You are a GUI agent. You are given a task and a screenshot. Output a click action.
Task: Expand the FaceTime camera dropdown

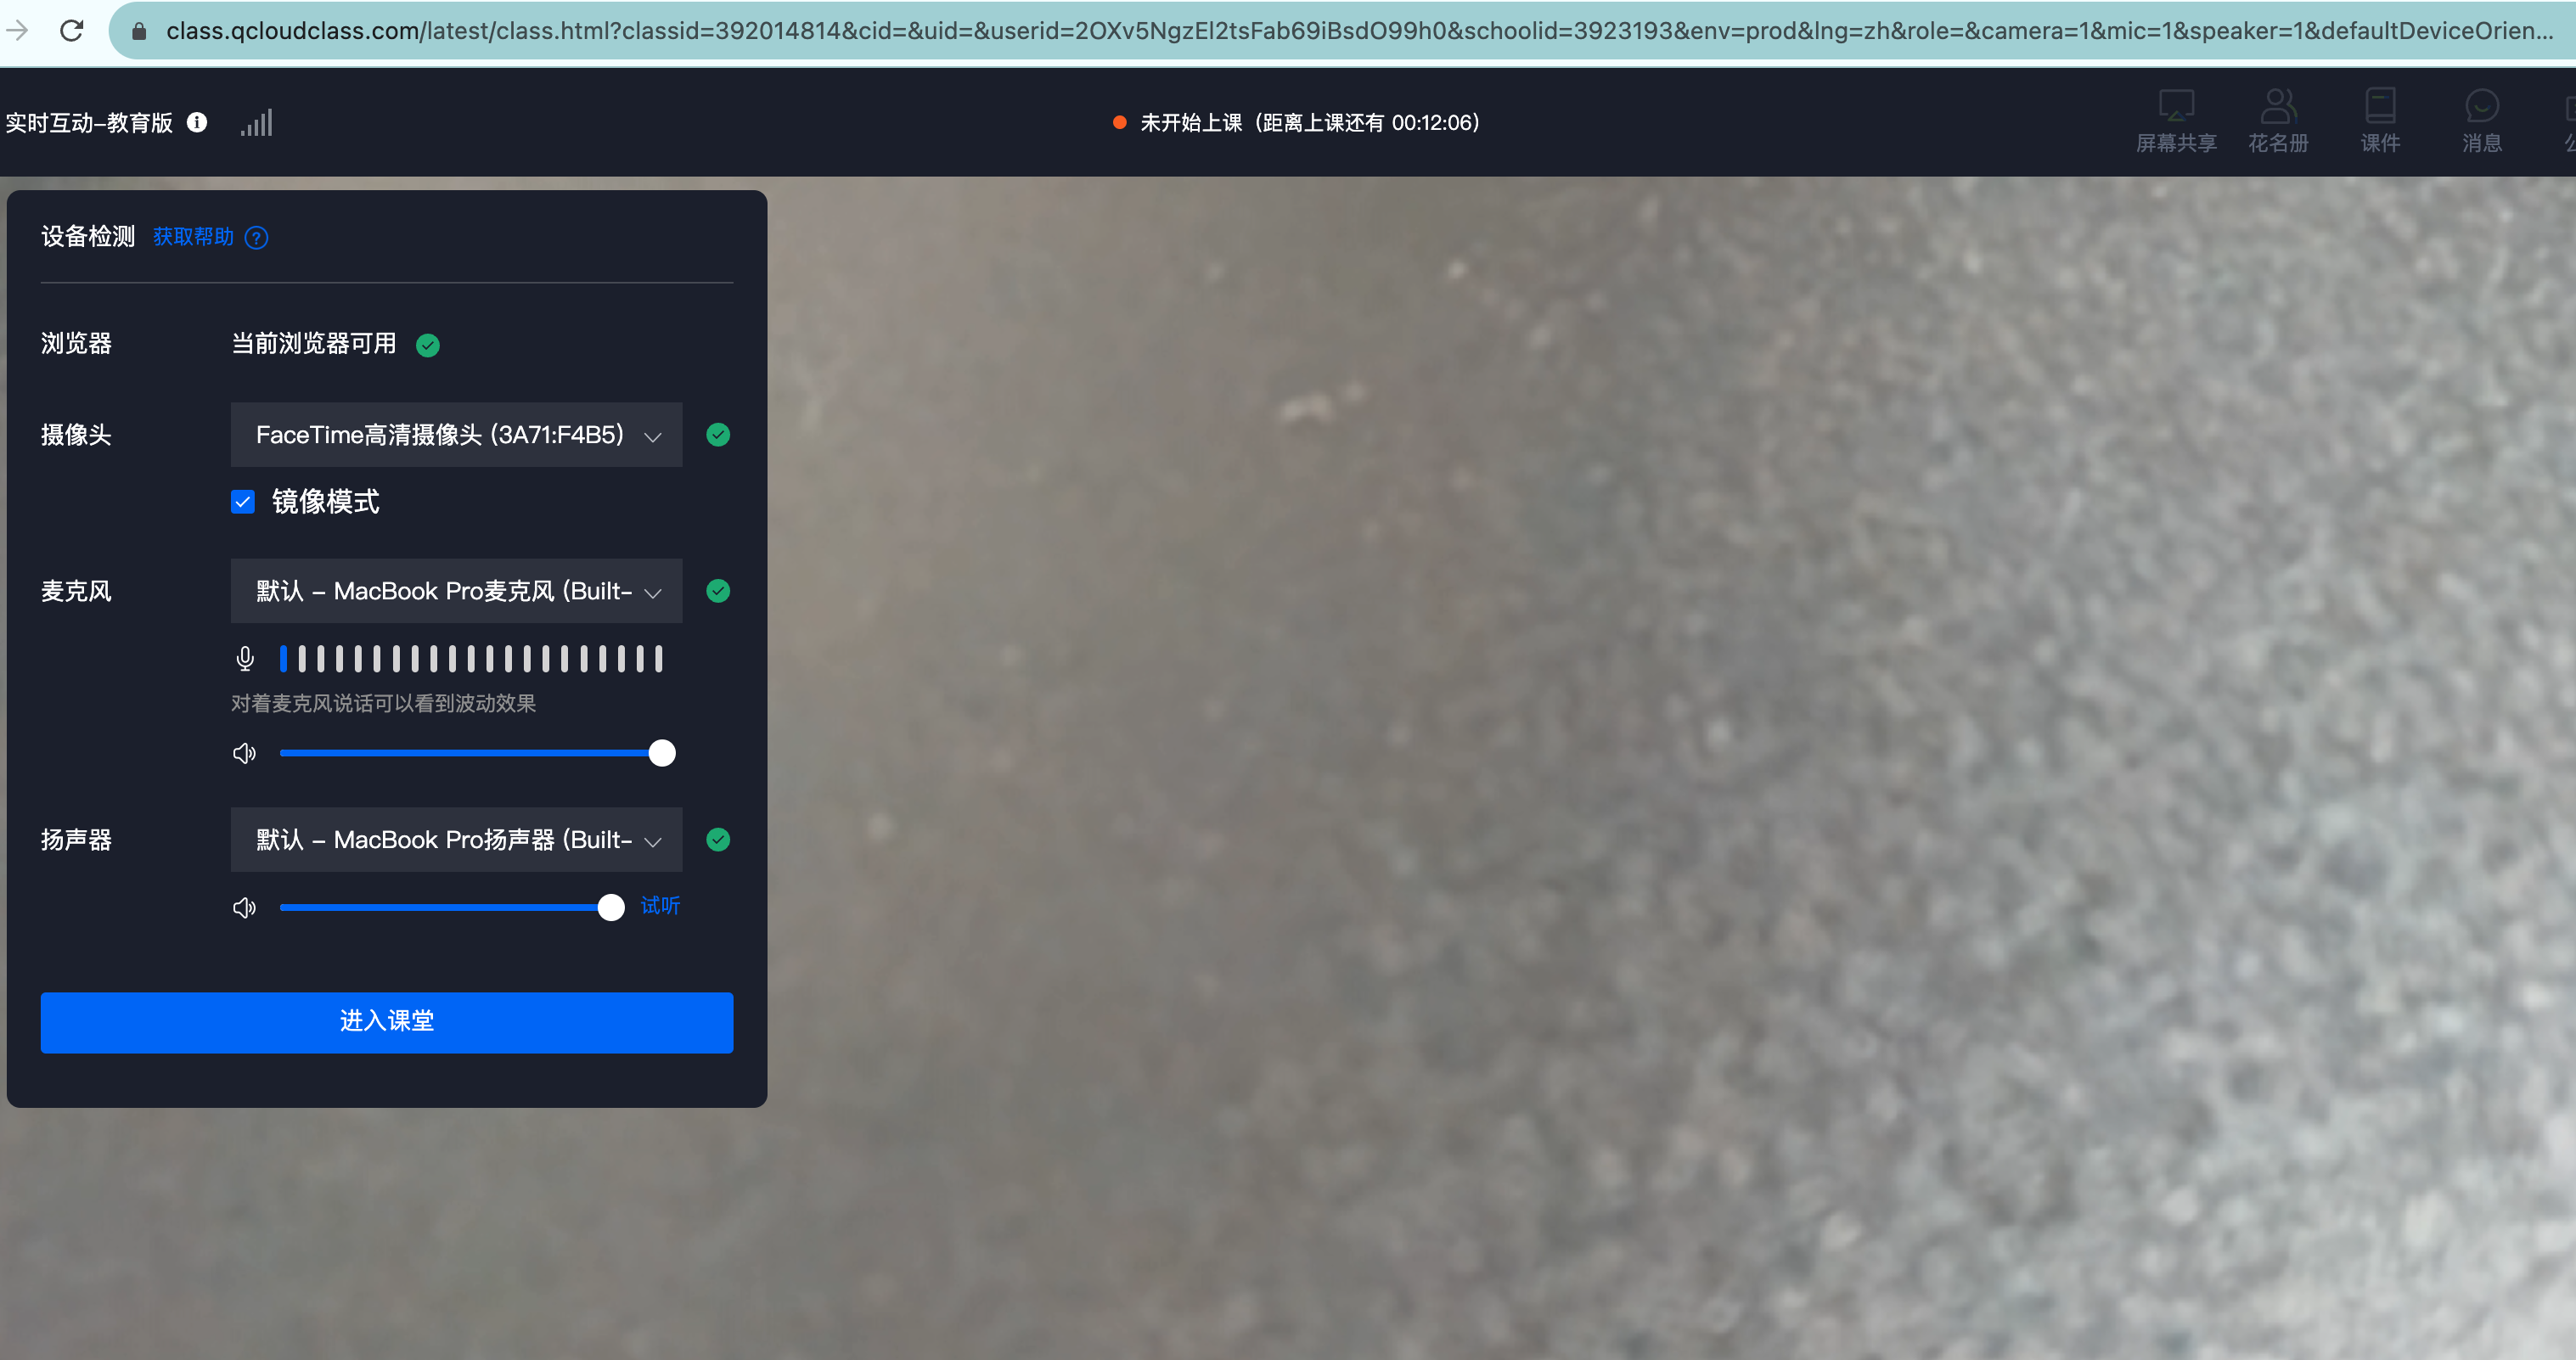click(x=456, y=435)
